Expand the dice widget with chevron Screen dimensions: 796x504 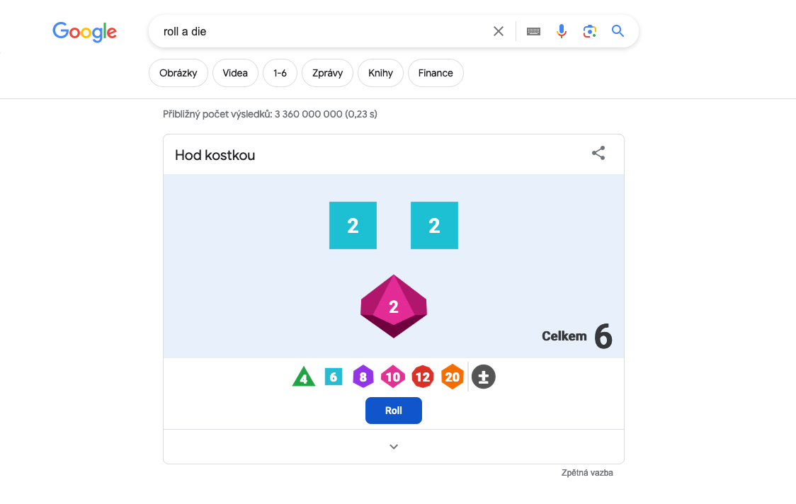[394, 447]
